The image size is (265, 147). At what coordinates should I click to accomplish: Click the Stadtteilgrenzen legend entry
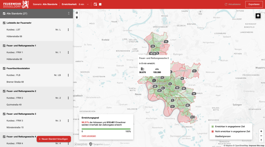click(223, 136)
